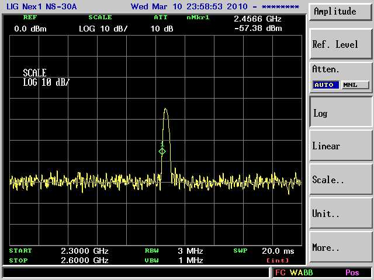Image resolution: width=374 pixels, height=280 pixels.
Task: Click the STOP frequency 2.6000 GHz value
Action: coord(85,260)
